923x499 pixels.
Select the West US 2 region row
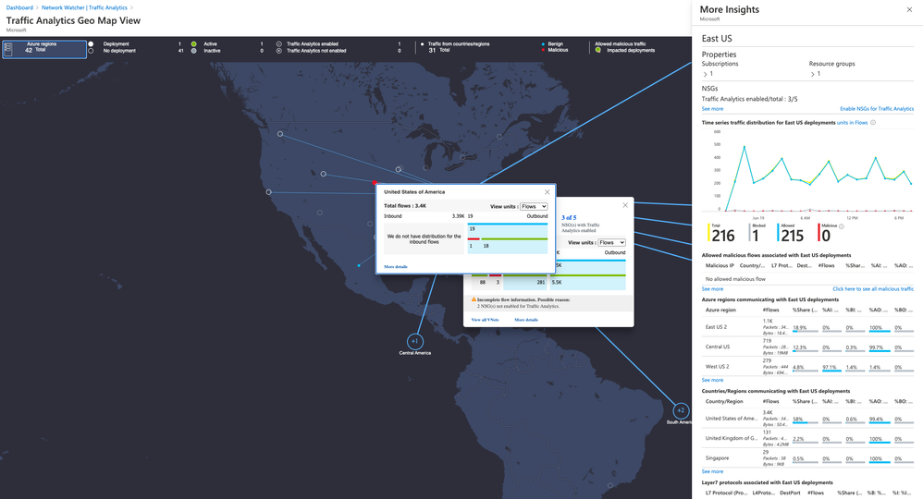pos(807,367)
